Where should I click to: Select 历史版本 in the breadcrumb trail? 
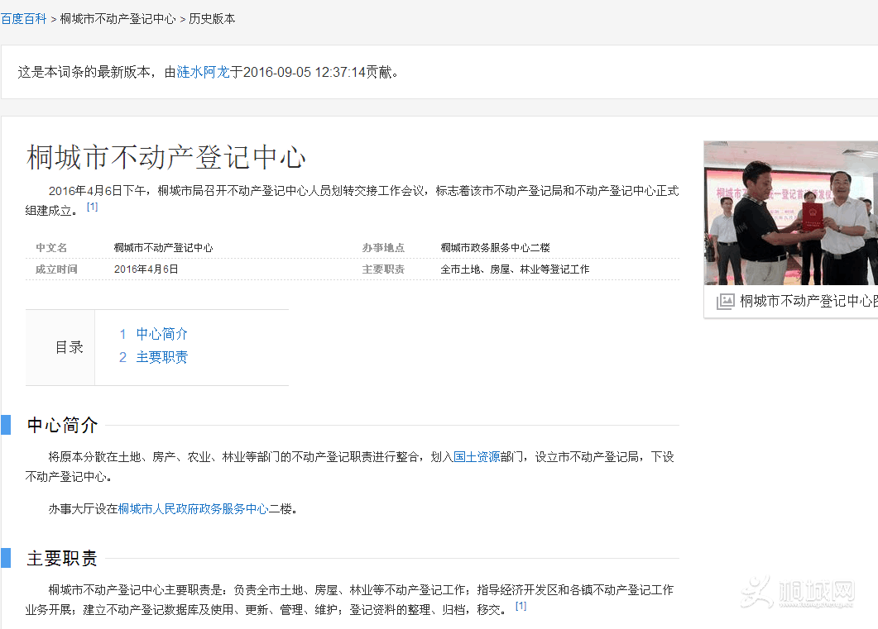click(x=212, y=18)
